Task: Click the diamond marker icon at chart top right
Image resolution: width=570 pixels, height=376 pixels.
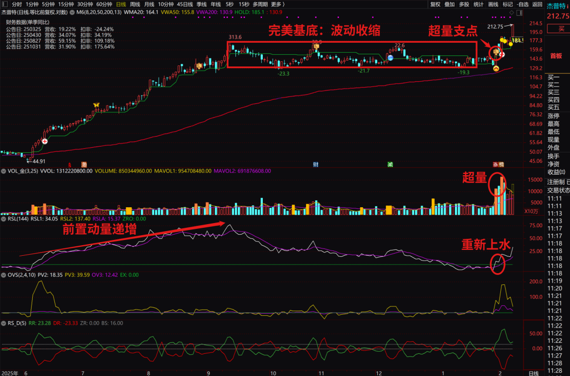Action: click(511, 13)
